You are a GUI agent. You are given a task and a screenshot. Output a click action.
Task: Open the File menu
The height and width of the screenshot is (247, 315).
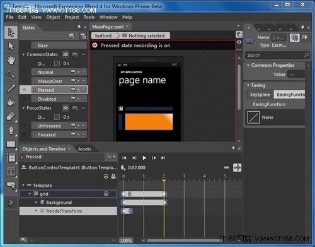coord(9,17)
